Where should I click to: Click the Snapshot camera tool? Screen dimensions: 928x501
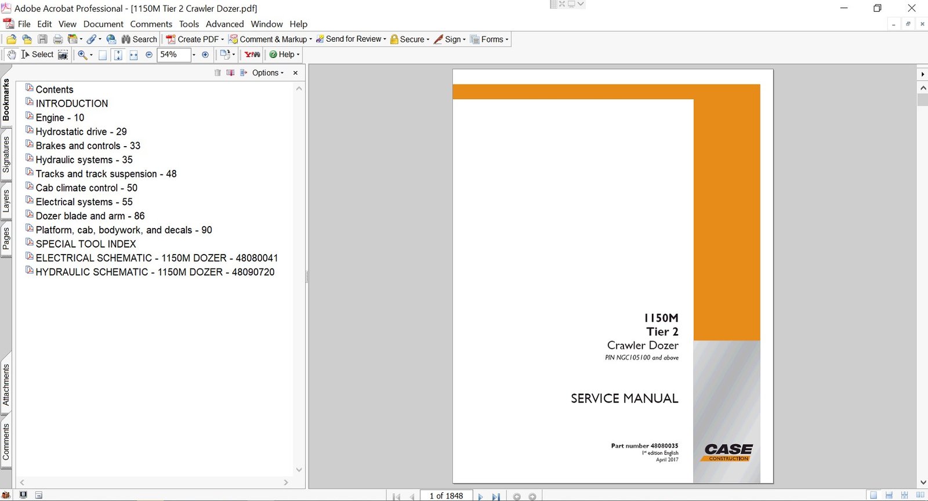[63, 55]
